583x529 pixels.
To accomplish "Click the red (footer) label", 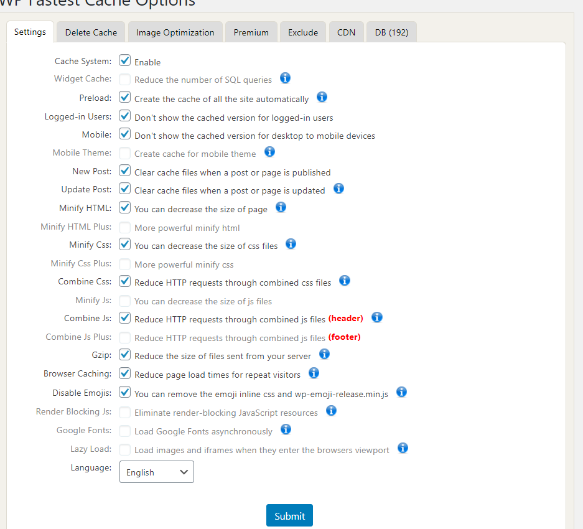I will (344, 337).
